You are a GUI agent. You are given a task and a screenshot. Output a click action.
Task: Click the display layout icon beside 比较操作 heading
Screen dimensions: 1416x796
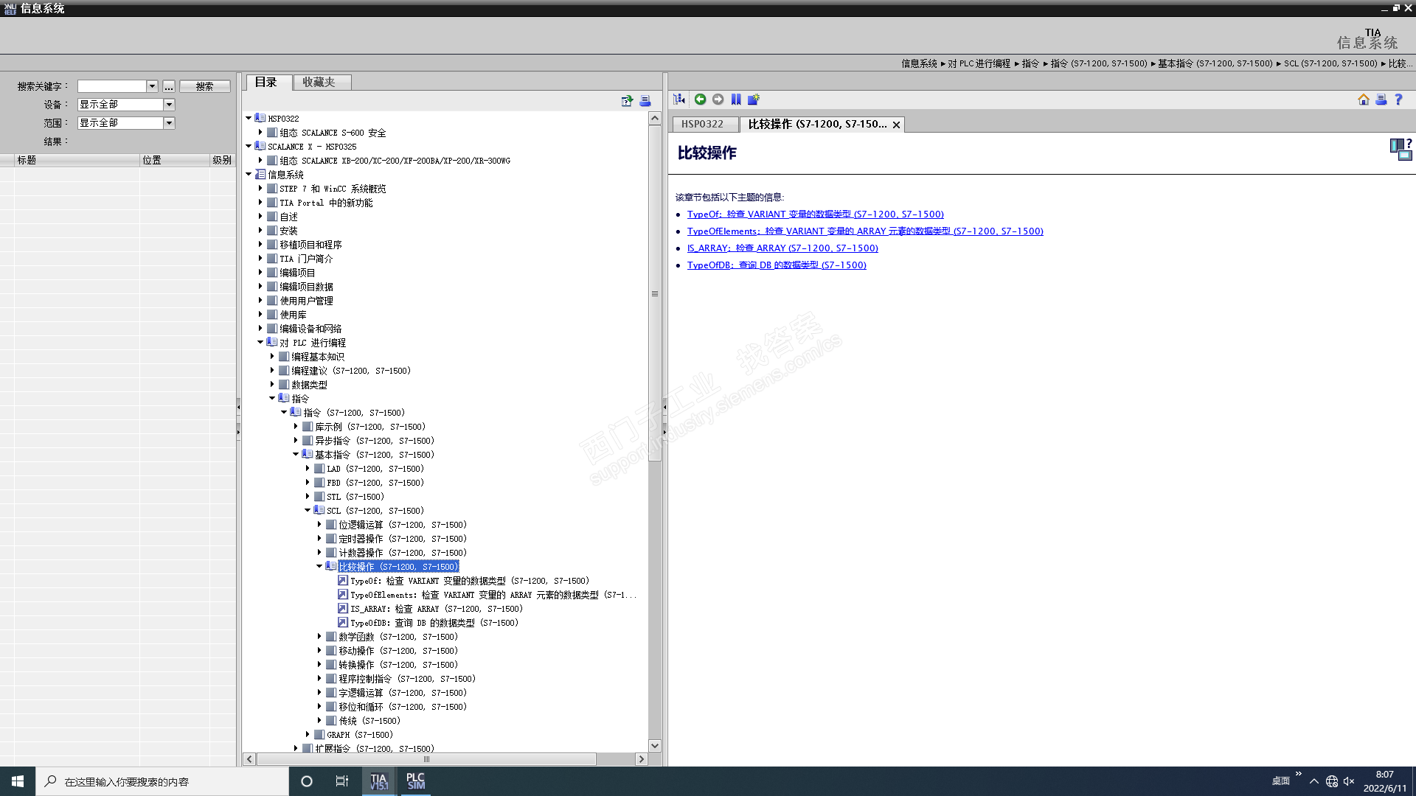(1400, 150)
